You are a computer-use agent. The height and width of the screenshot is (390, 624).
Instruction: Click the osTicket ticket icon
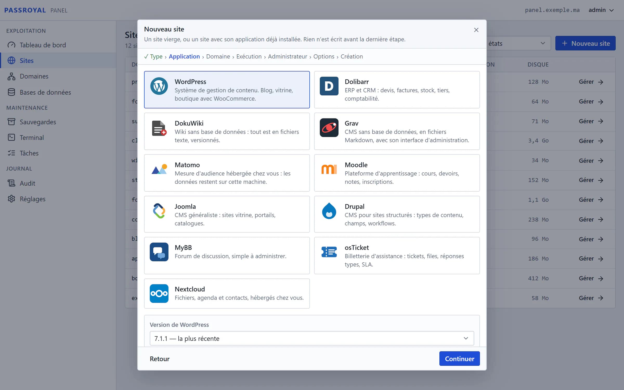tap(329, 252)
